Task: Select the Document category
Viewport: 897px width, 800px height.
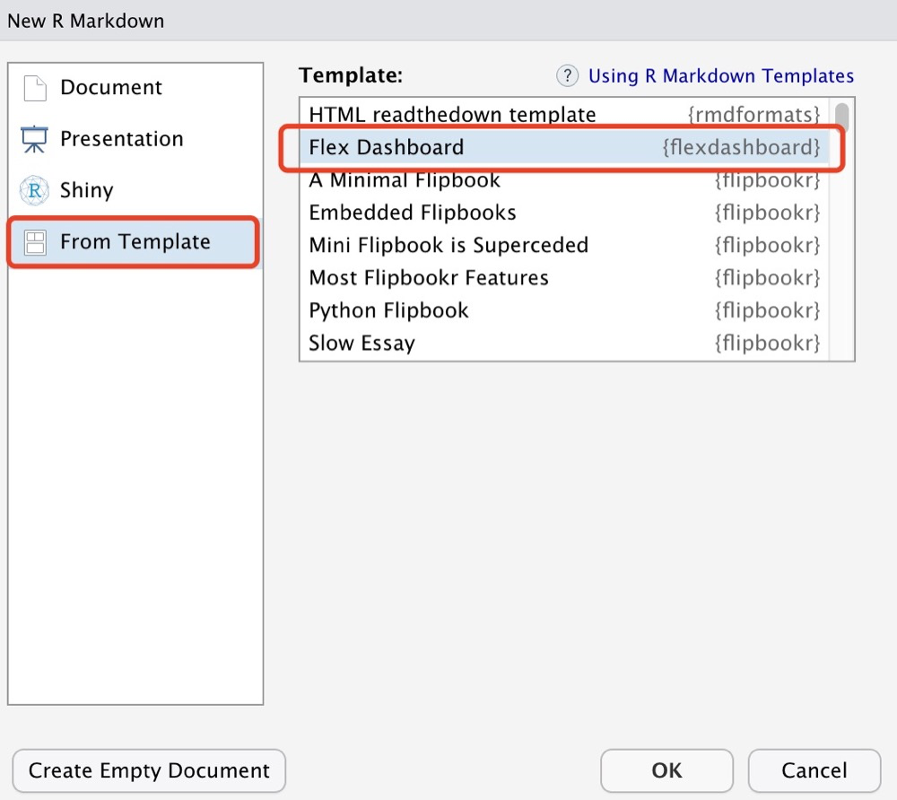Action: click(111, 88)
